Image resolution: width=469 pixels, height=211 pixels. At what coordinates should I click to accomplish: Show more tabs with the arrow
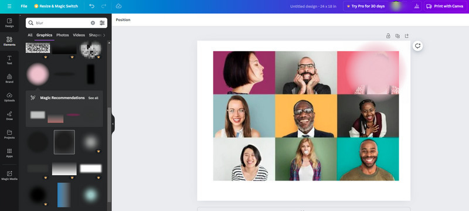104,35
